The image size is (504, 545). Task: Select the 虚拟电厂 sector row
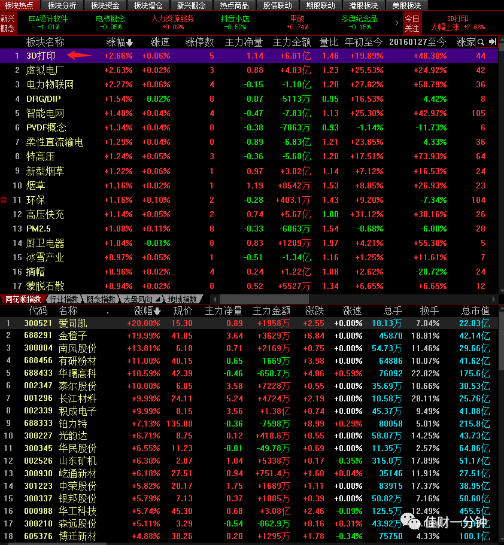point(248,70)
